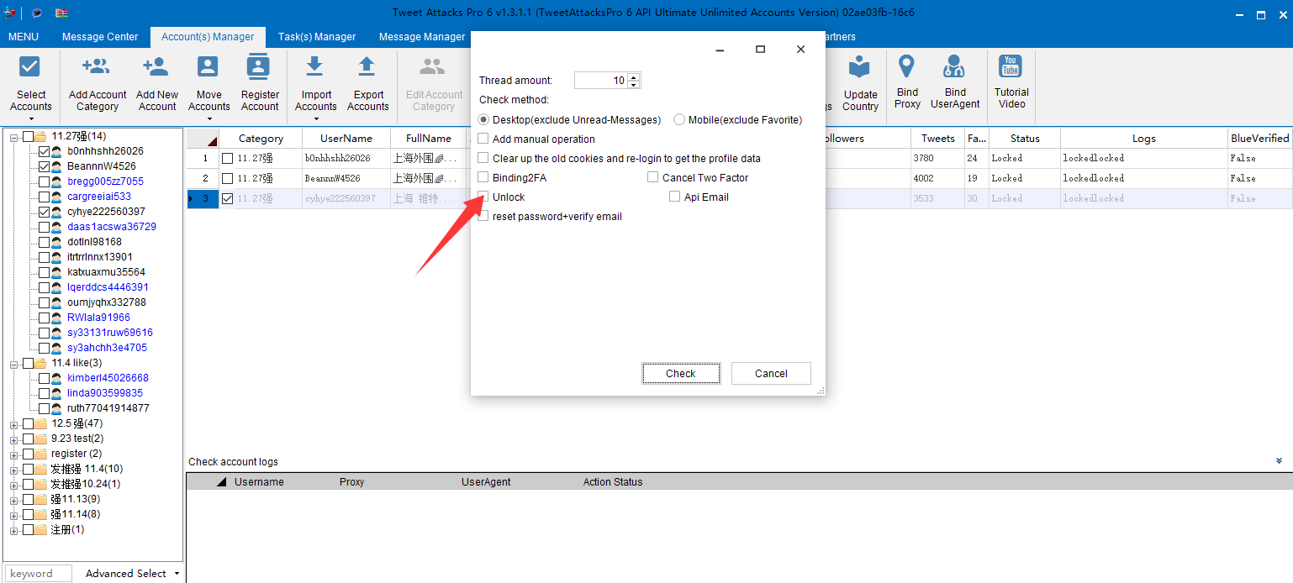Enable Add manual operation checkbox

(x=483, y=139)
